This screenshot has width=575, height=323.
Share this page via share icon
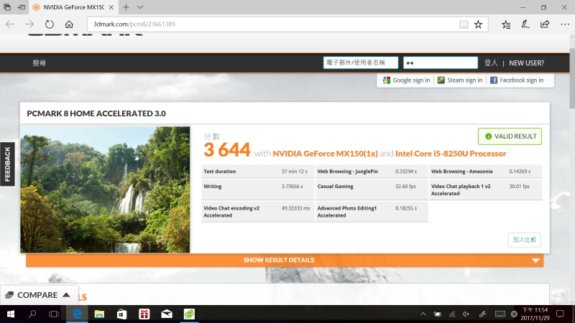coord(545,24)
